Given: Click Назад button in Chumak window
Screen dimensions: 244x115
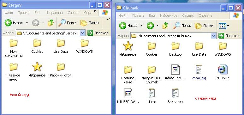Looking at the screenshot, I should [x=128, y=26].
